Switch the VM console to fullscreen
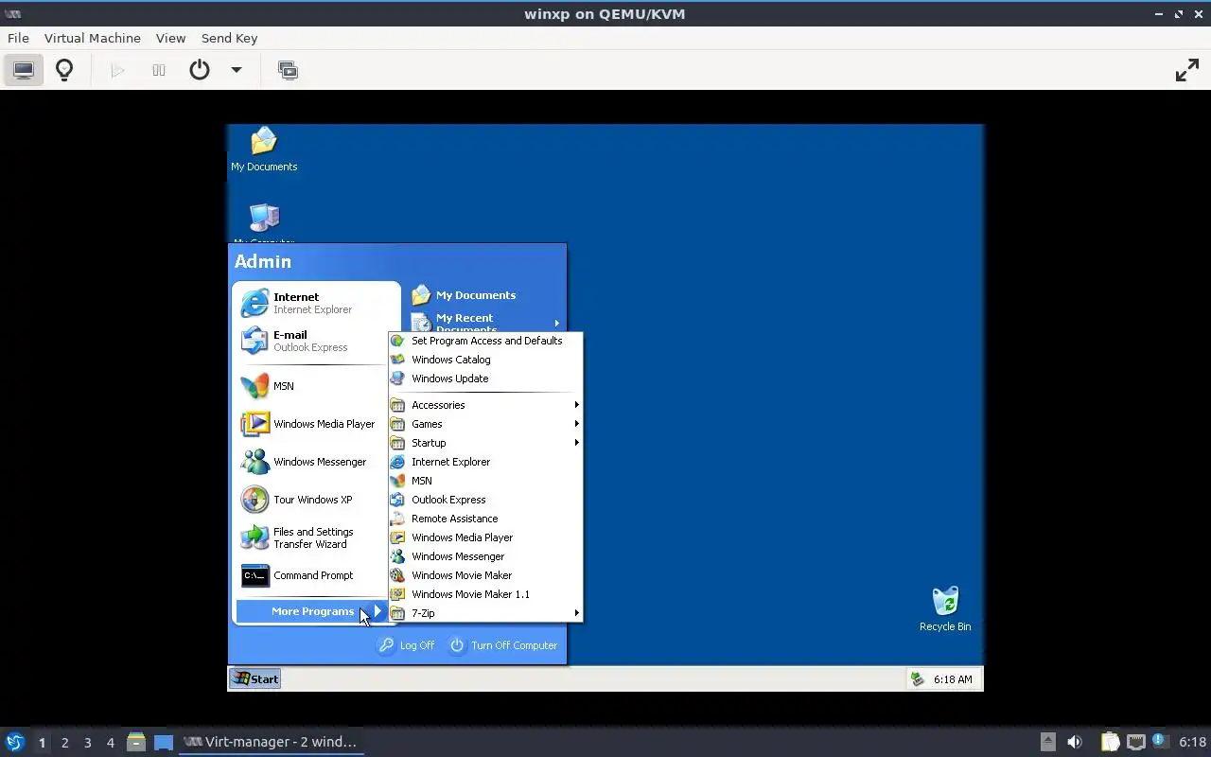Image resolution: width=1211 pixels, height=757 pixels. 1187,70
